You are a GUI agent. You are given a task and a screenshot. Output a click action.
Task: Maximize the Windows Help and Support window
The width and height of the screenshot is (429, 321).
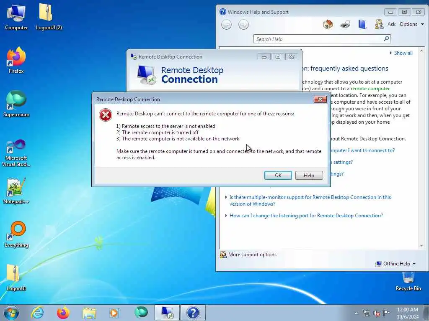pyautogui.click(x=404, y=12)
